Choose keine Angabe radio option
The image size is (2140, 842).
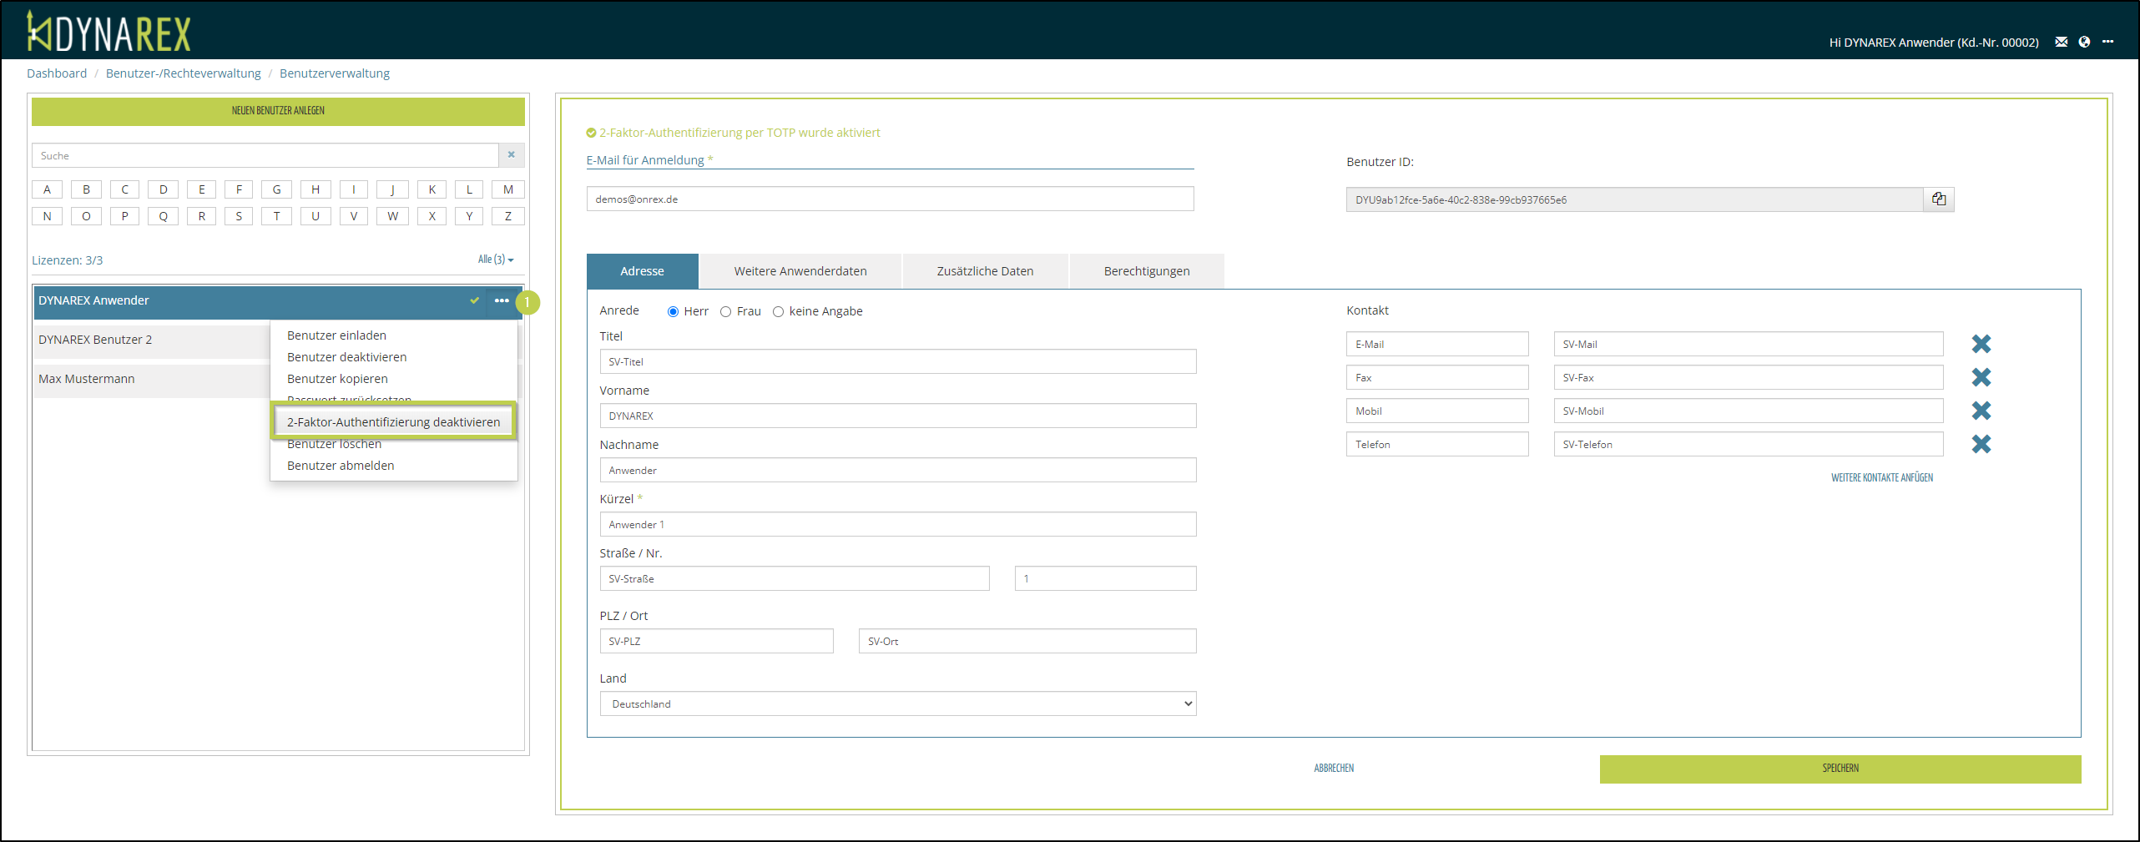pos(778,312)
